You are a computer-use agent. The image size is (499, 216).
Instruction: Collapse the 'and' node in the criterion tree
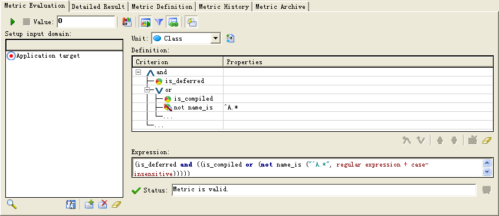coord(138,72)
